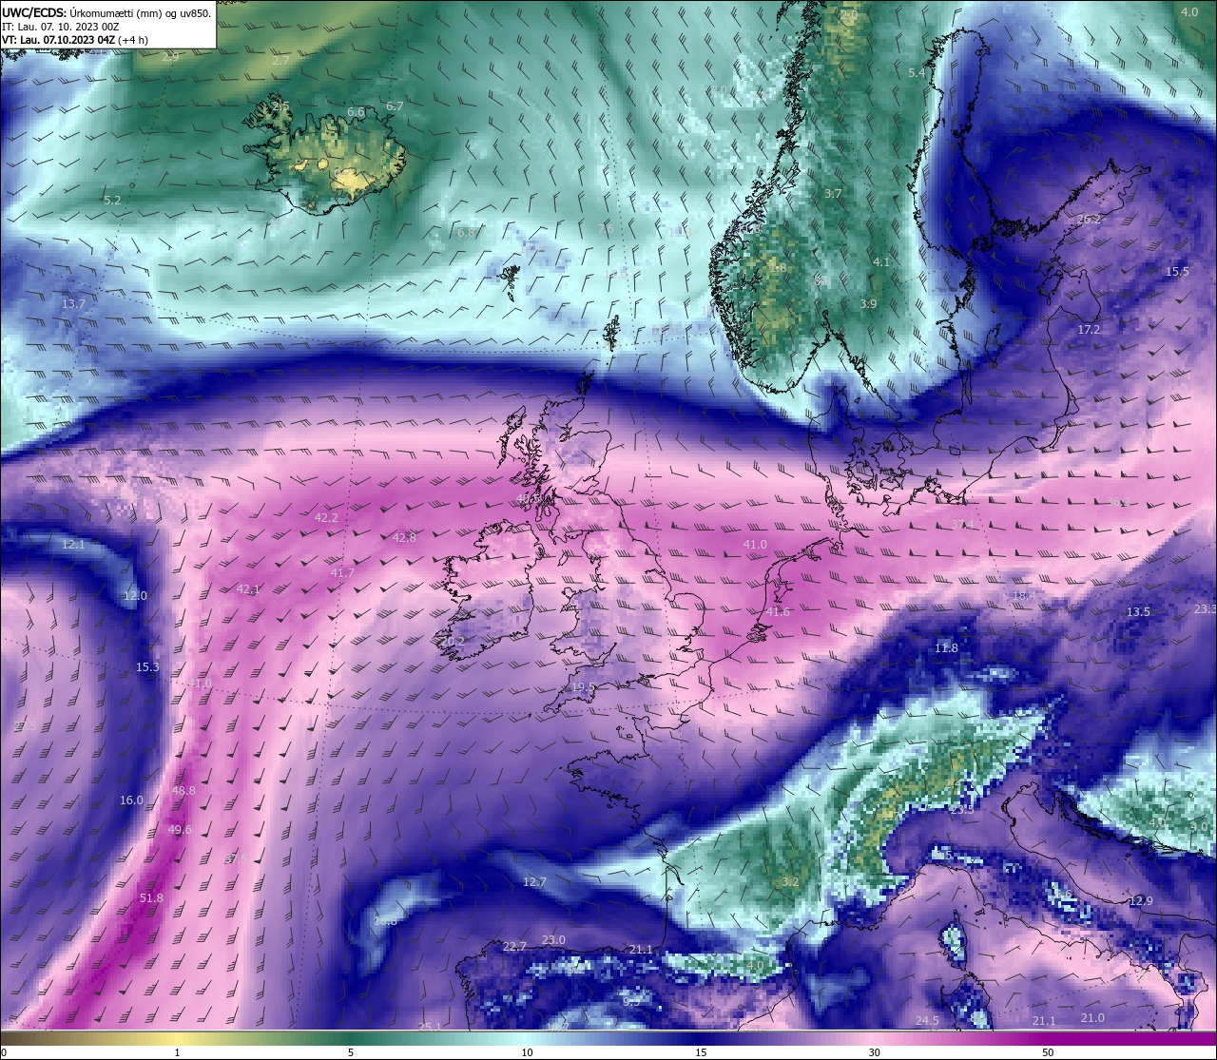The image size is (1217, 1060).
Task: Click the 5.2 value label southwest of Iceland
Action: point(112,200)
